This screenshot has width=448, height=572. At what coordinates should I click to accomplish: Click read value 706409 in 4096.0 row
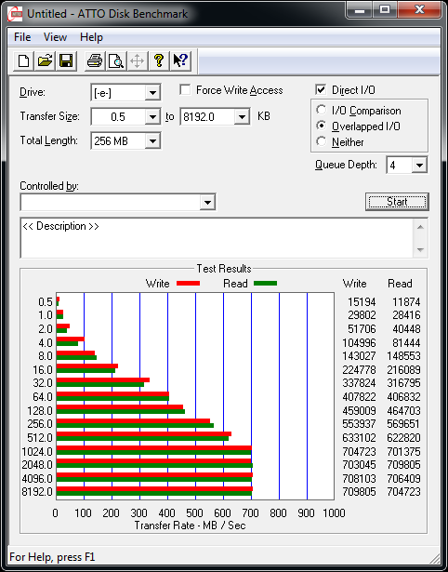404,478
